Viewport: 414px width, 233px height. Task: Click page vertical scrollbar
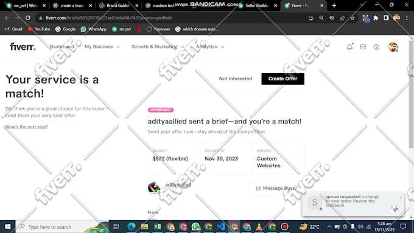coord(411,95)
